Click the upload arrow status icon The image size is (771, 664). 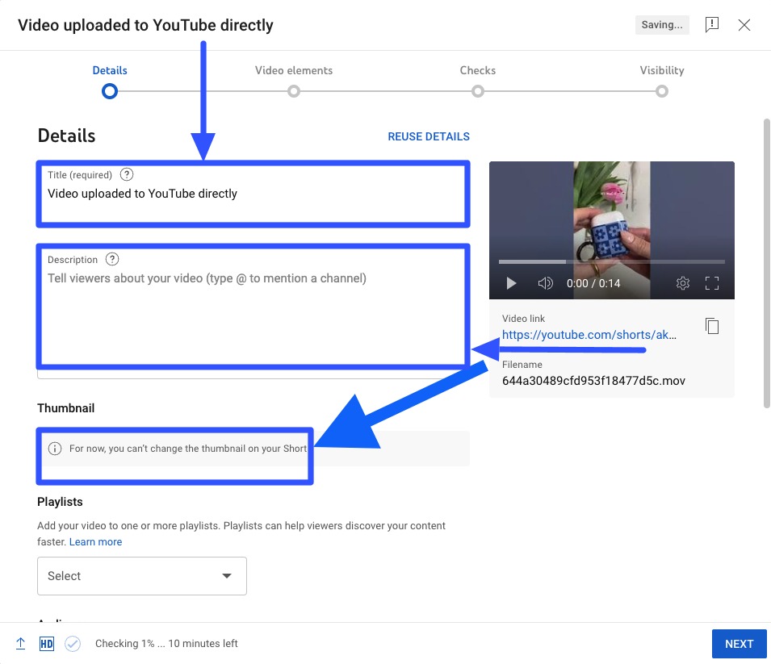[x=19, y=643]
